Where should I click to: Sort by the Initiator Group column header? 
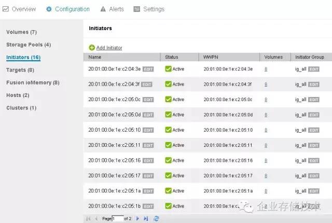click(311, 57)
